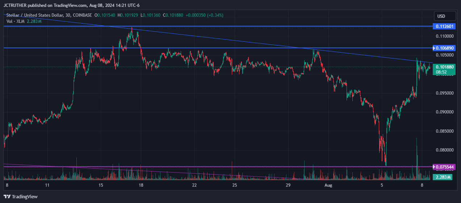Click the XLM volume value 2.283M in the legend

click(34, 21)
